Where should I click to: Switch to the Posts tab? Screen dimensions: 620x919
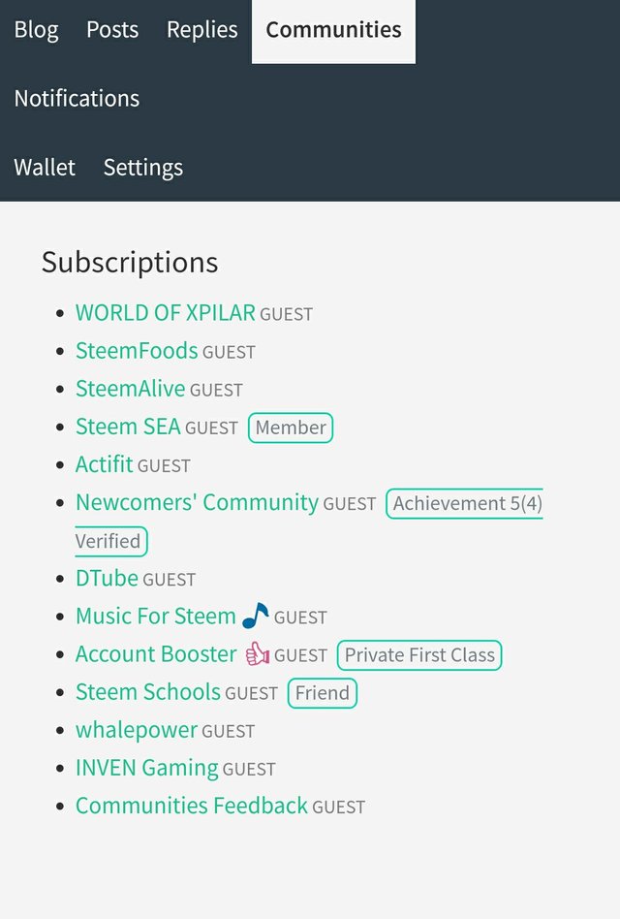(x=112, y=30)
